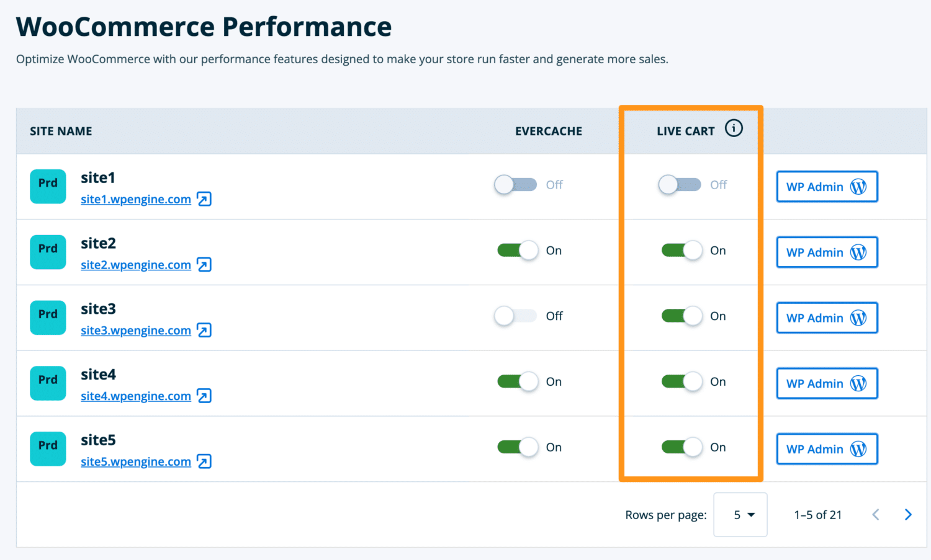Turn off Evercache for site5
The image size is (931, 560).
tap(517, 447)
